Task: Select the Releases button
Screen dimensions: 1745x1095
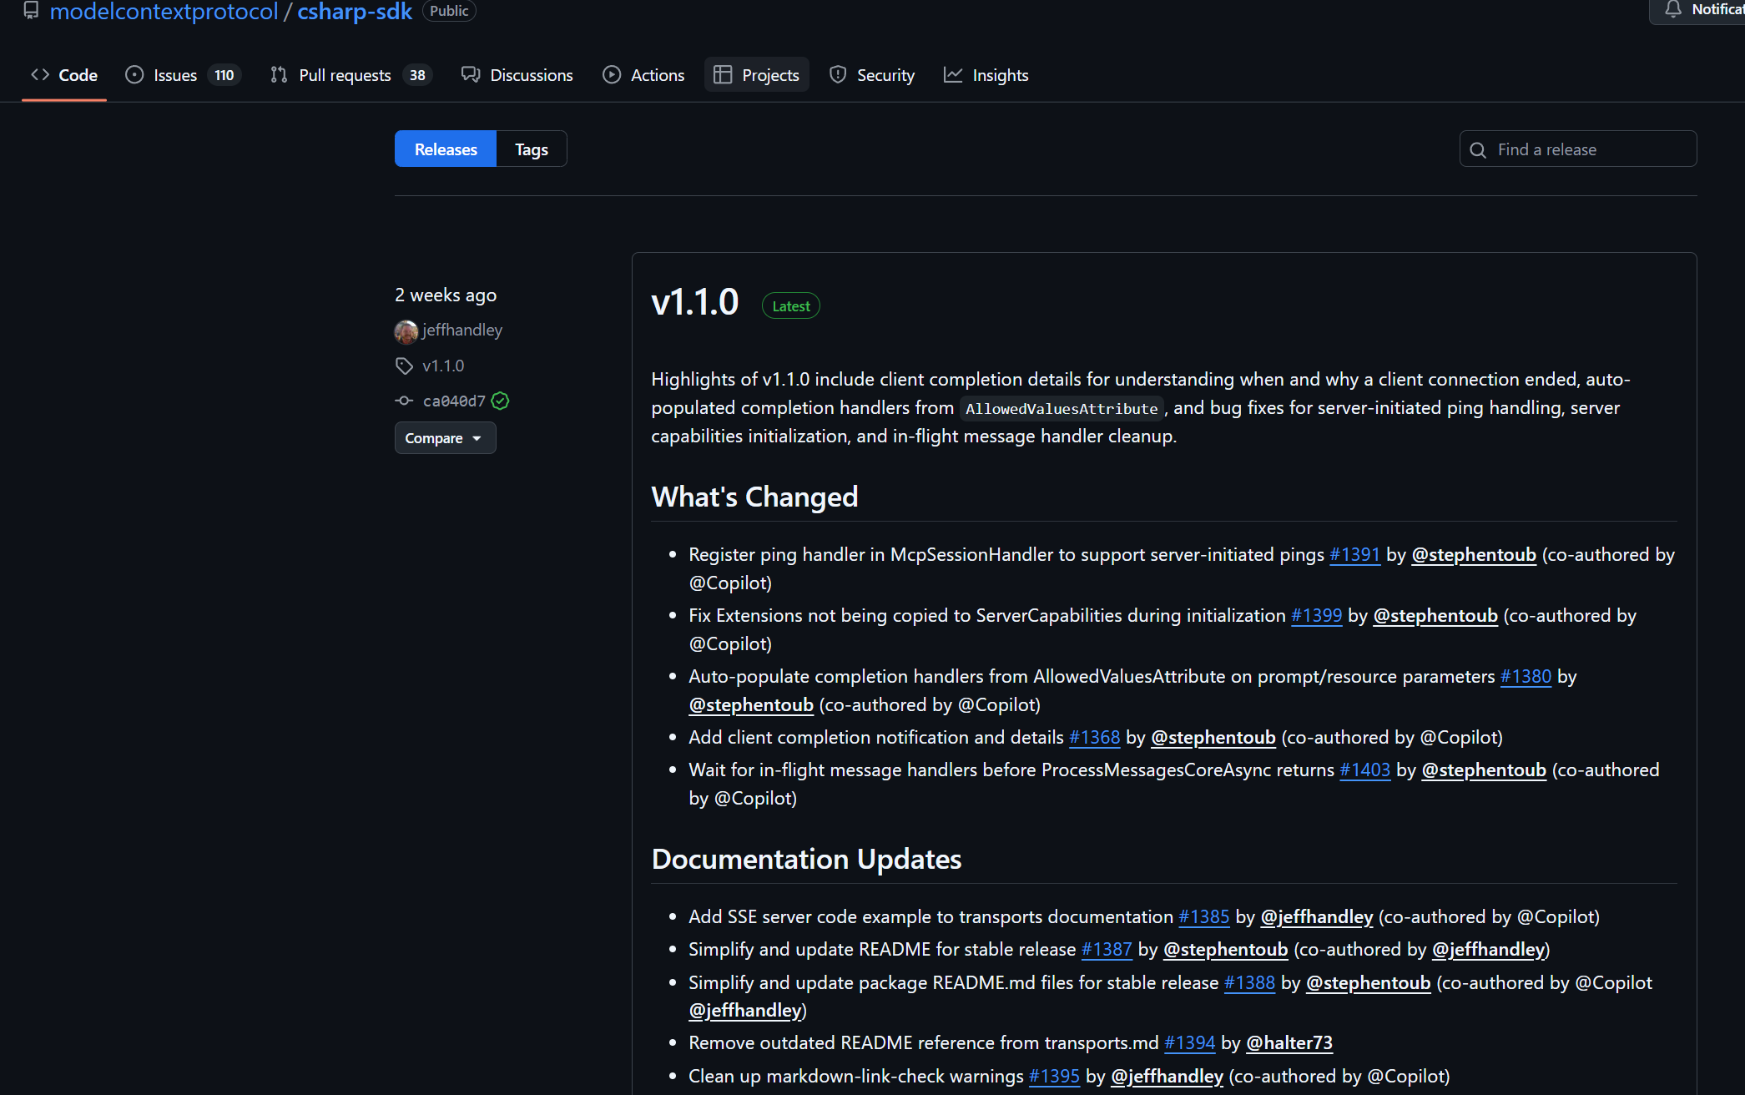Action: (446, 149)
